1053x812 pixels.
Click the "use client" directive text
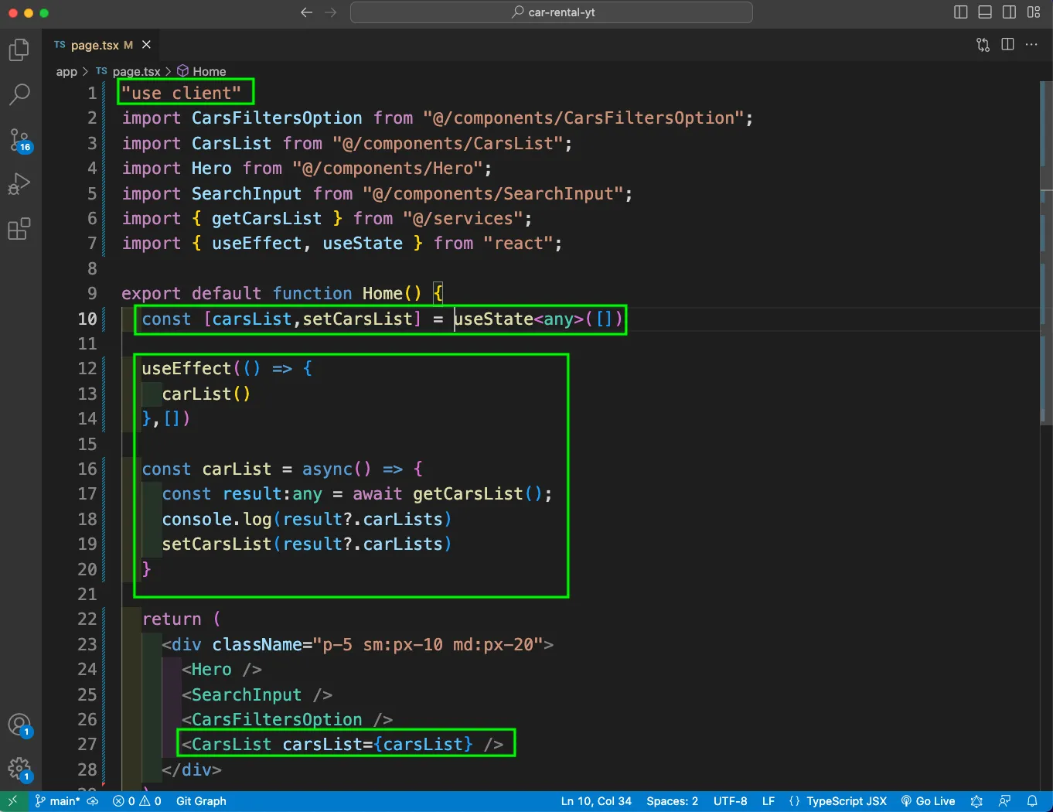click(x=182, y=94)
